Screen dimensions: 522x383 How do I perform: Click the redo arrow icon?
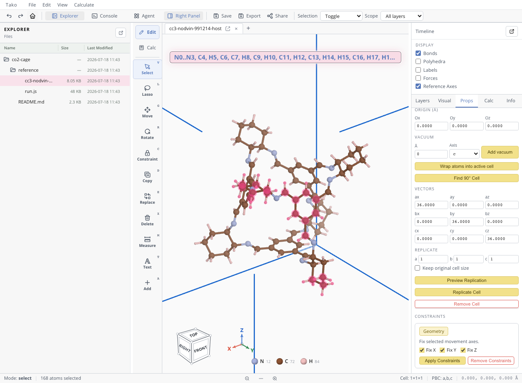point(20,16)
